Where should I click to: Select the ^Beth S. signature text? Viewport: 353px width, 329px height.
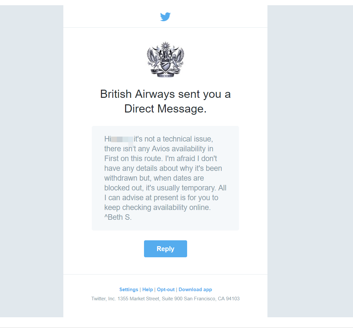[118, 217]
